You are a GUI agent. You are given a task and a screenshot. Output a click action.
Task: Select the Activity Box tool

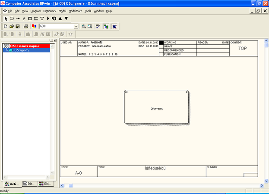[12, 18]
